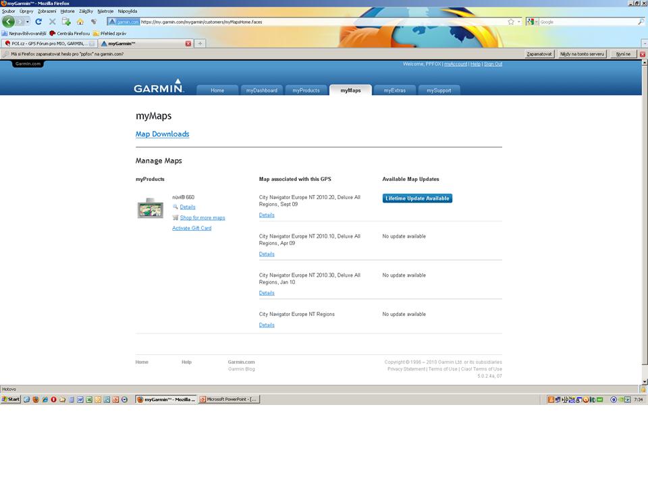Reload the current page
The width and height of the screenshot is (648, 486).
coord(38,22)
